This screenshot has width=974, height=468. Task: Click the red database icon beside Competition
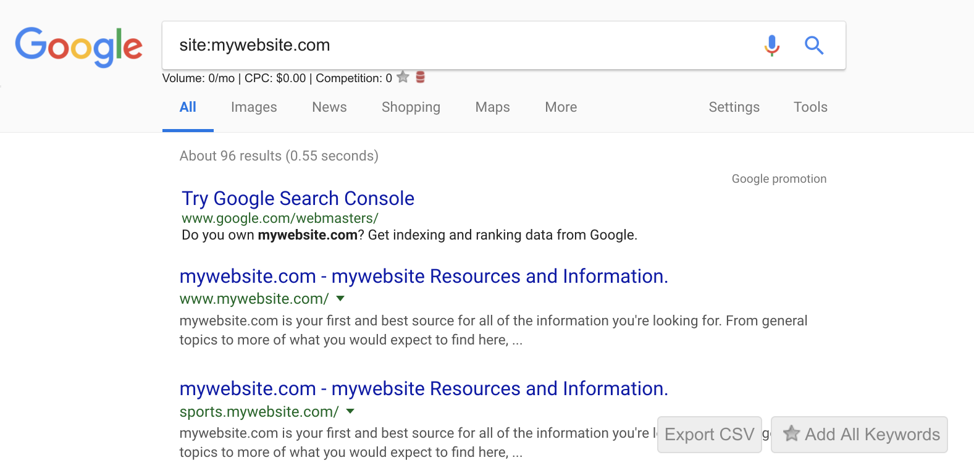(421, 77)
